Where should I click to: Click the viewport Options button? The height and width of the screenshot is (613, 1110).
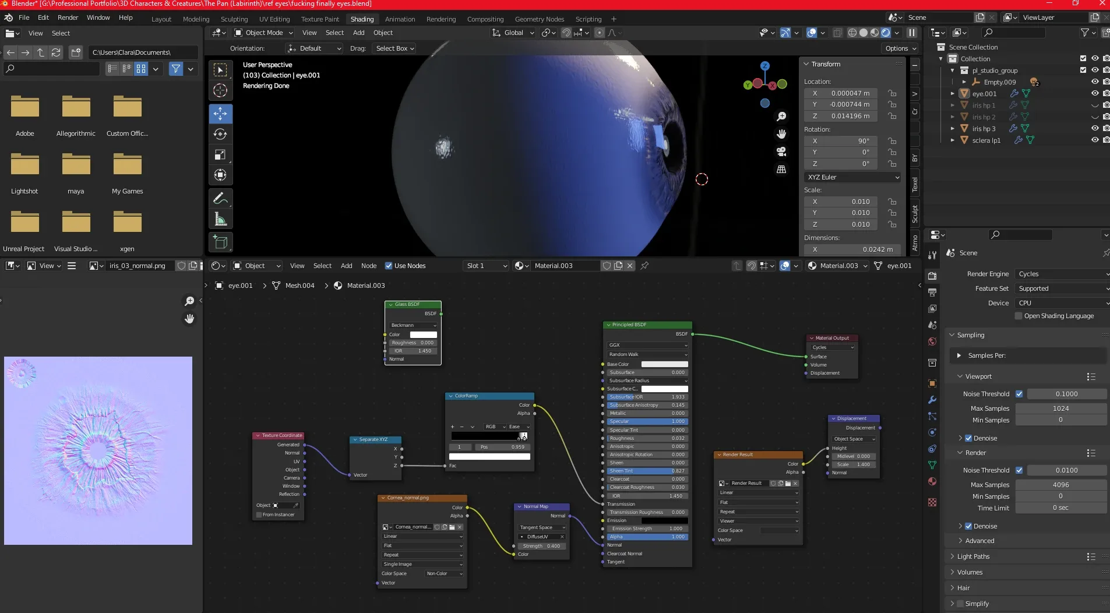click(x=899, y=48)
